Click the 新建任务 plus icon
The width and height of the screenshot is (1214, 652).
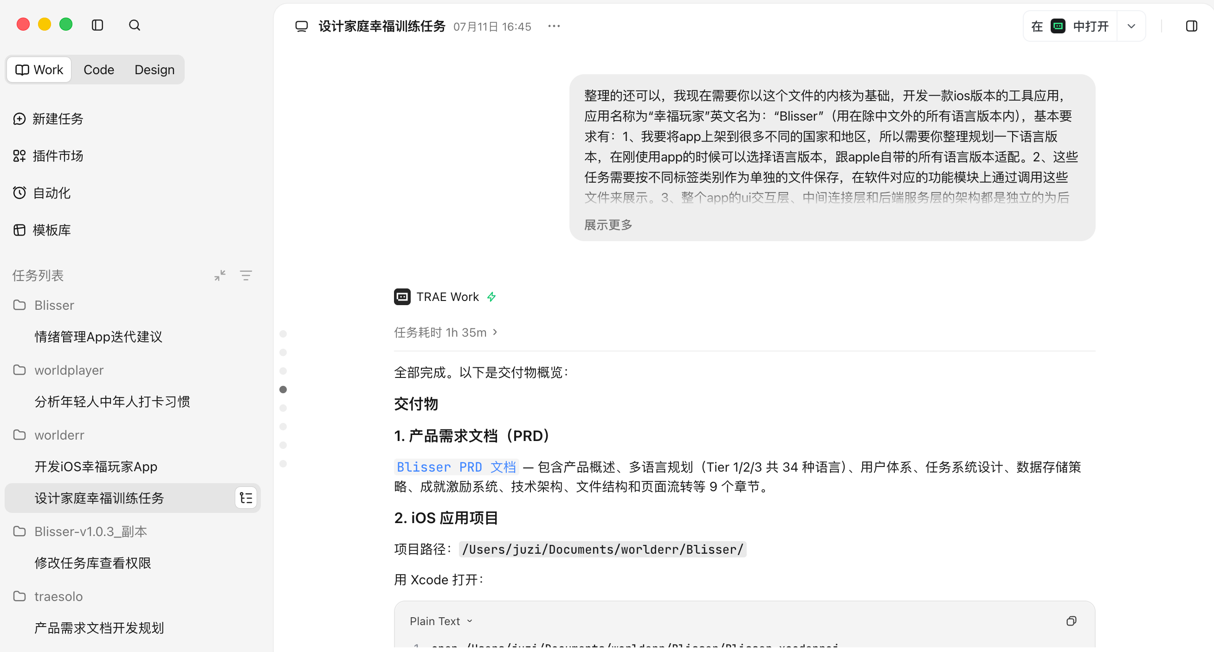[x=19, y=119]
